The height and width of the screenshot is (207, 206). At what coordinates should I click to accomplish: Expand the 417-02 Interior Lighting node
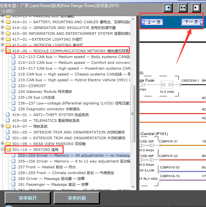coord(2,44)
